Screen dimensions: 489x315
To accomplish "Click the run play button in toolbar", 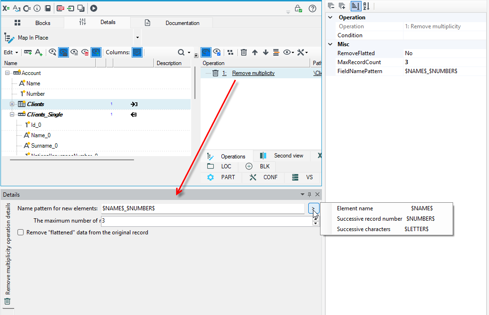I will point(94,8).
